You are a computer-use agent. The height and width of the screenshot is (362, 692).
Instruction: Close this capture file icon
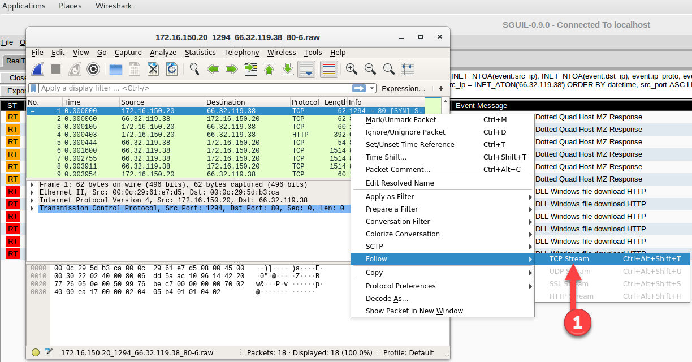153,69
